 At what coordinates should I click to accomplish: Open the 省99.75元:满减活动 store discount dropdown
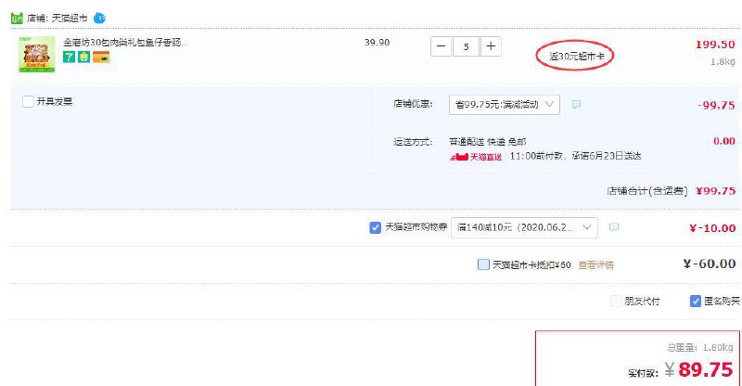click(x=505, y=105)
